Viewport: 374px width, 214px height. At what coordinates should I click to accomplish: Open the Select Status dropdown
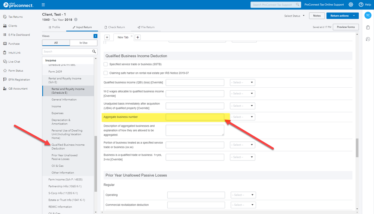294,16
